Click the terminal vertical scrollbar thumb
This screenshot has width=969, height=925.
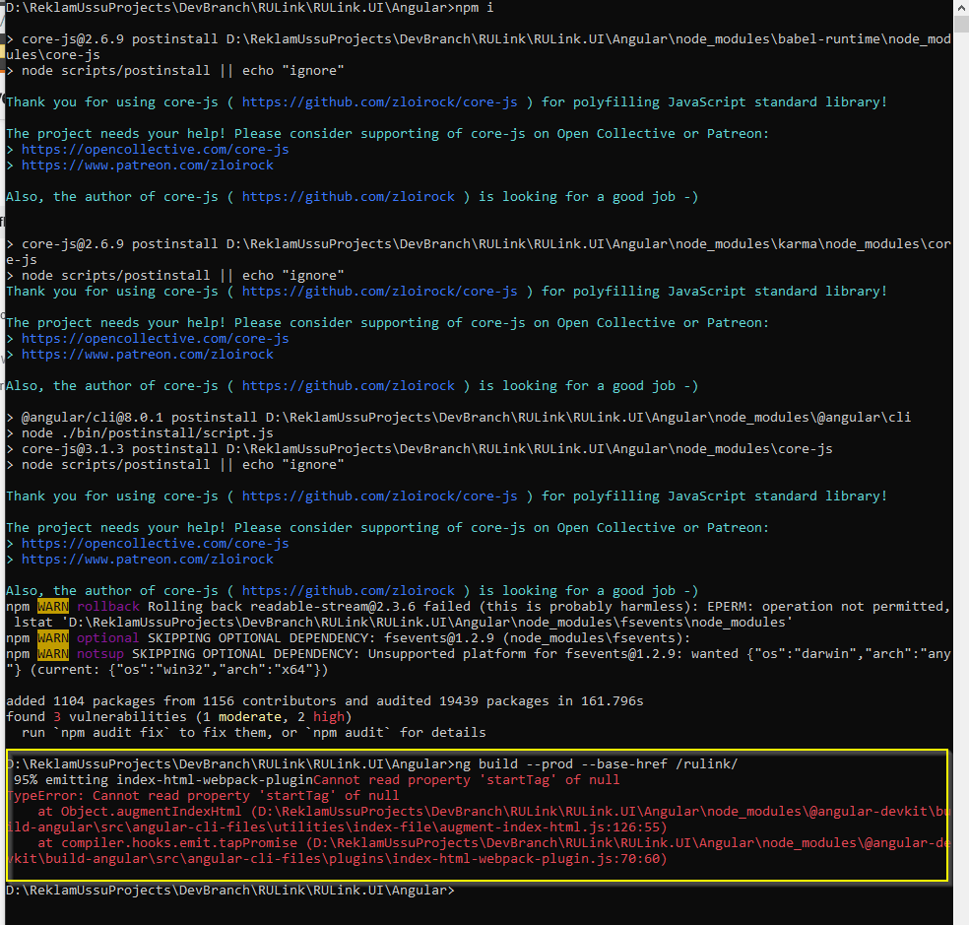[961, 24]
